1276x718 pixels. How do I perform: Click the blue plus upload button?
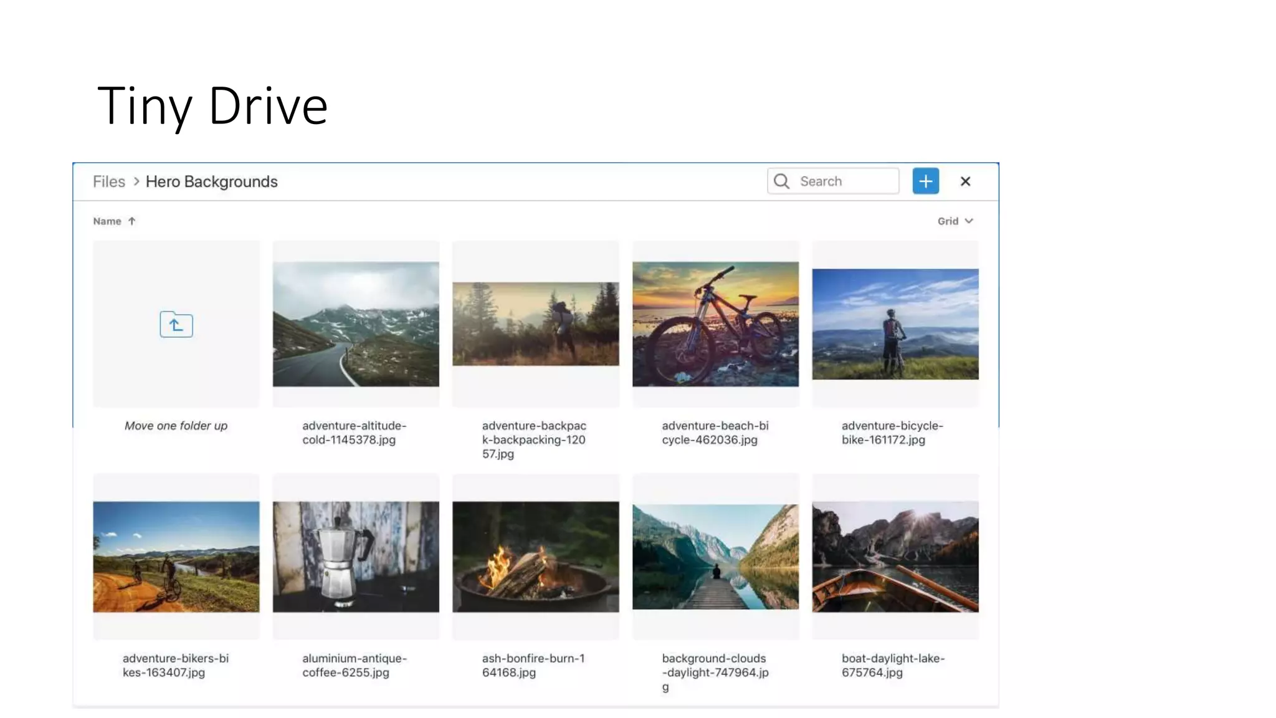[925, 181]
